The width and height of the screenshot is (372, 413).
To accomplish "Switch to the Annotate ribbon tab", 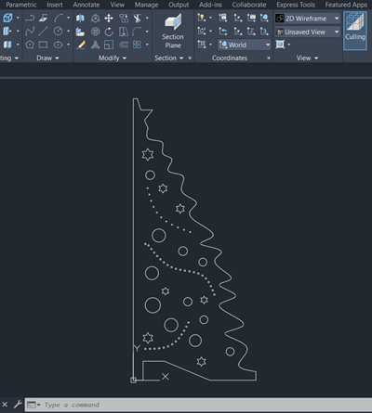I will point(86,5).
